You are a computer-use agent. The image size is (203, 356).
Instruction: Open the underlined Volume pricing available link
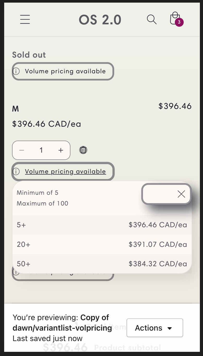click(x=65, y=171)
